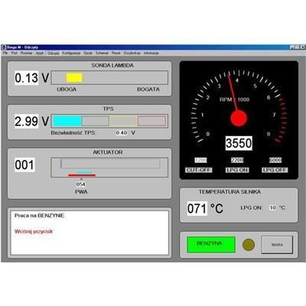Click the yellow lambda probe indicator

point(74,78)
